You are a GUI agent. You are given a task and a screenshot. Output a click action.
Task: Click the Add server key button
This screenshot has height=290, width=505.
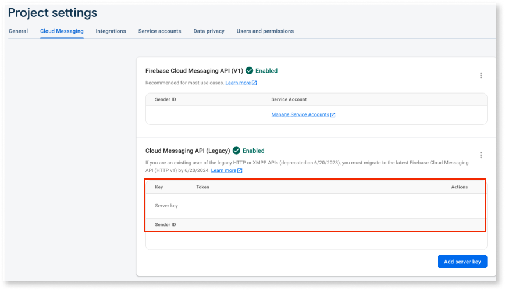point(462,262)
